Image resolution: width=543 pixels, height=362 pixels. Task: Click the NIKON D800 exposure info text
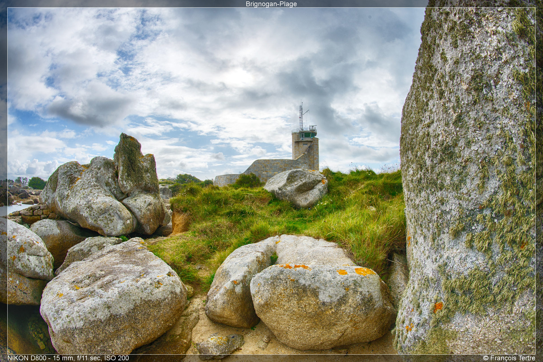[x=68, y=358]
